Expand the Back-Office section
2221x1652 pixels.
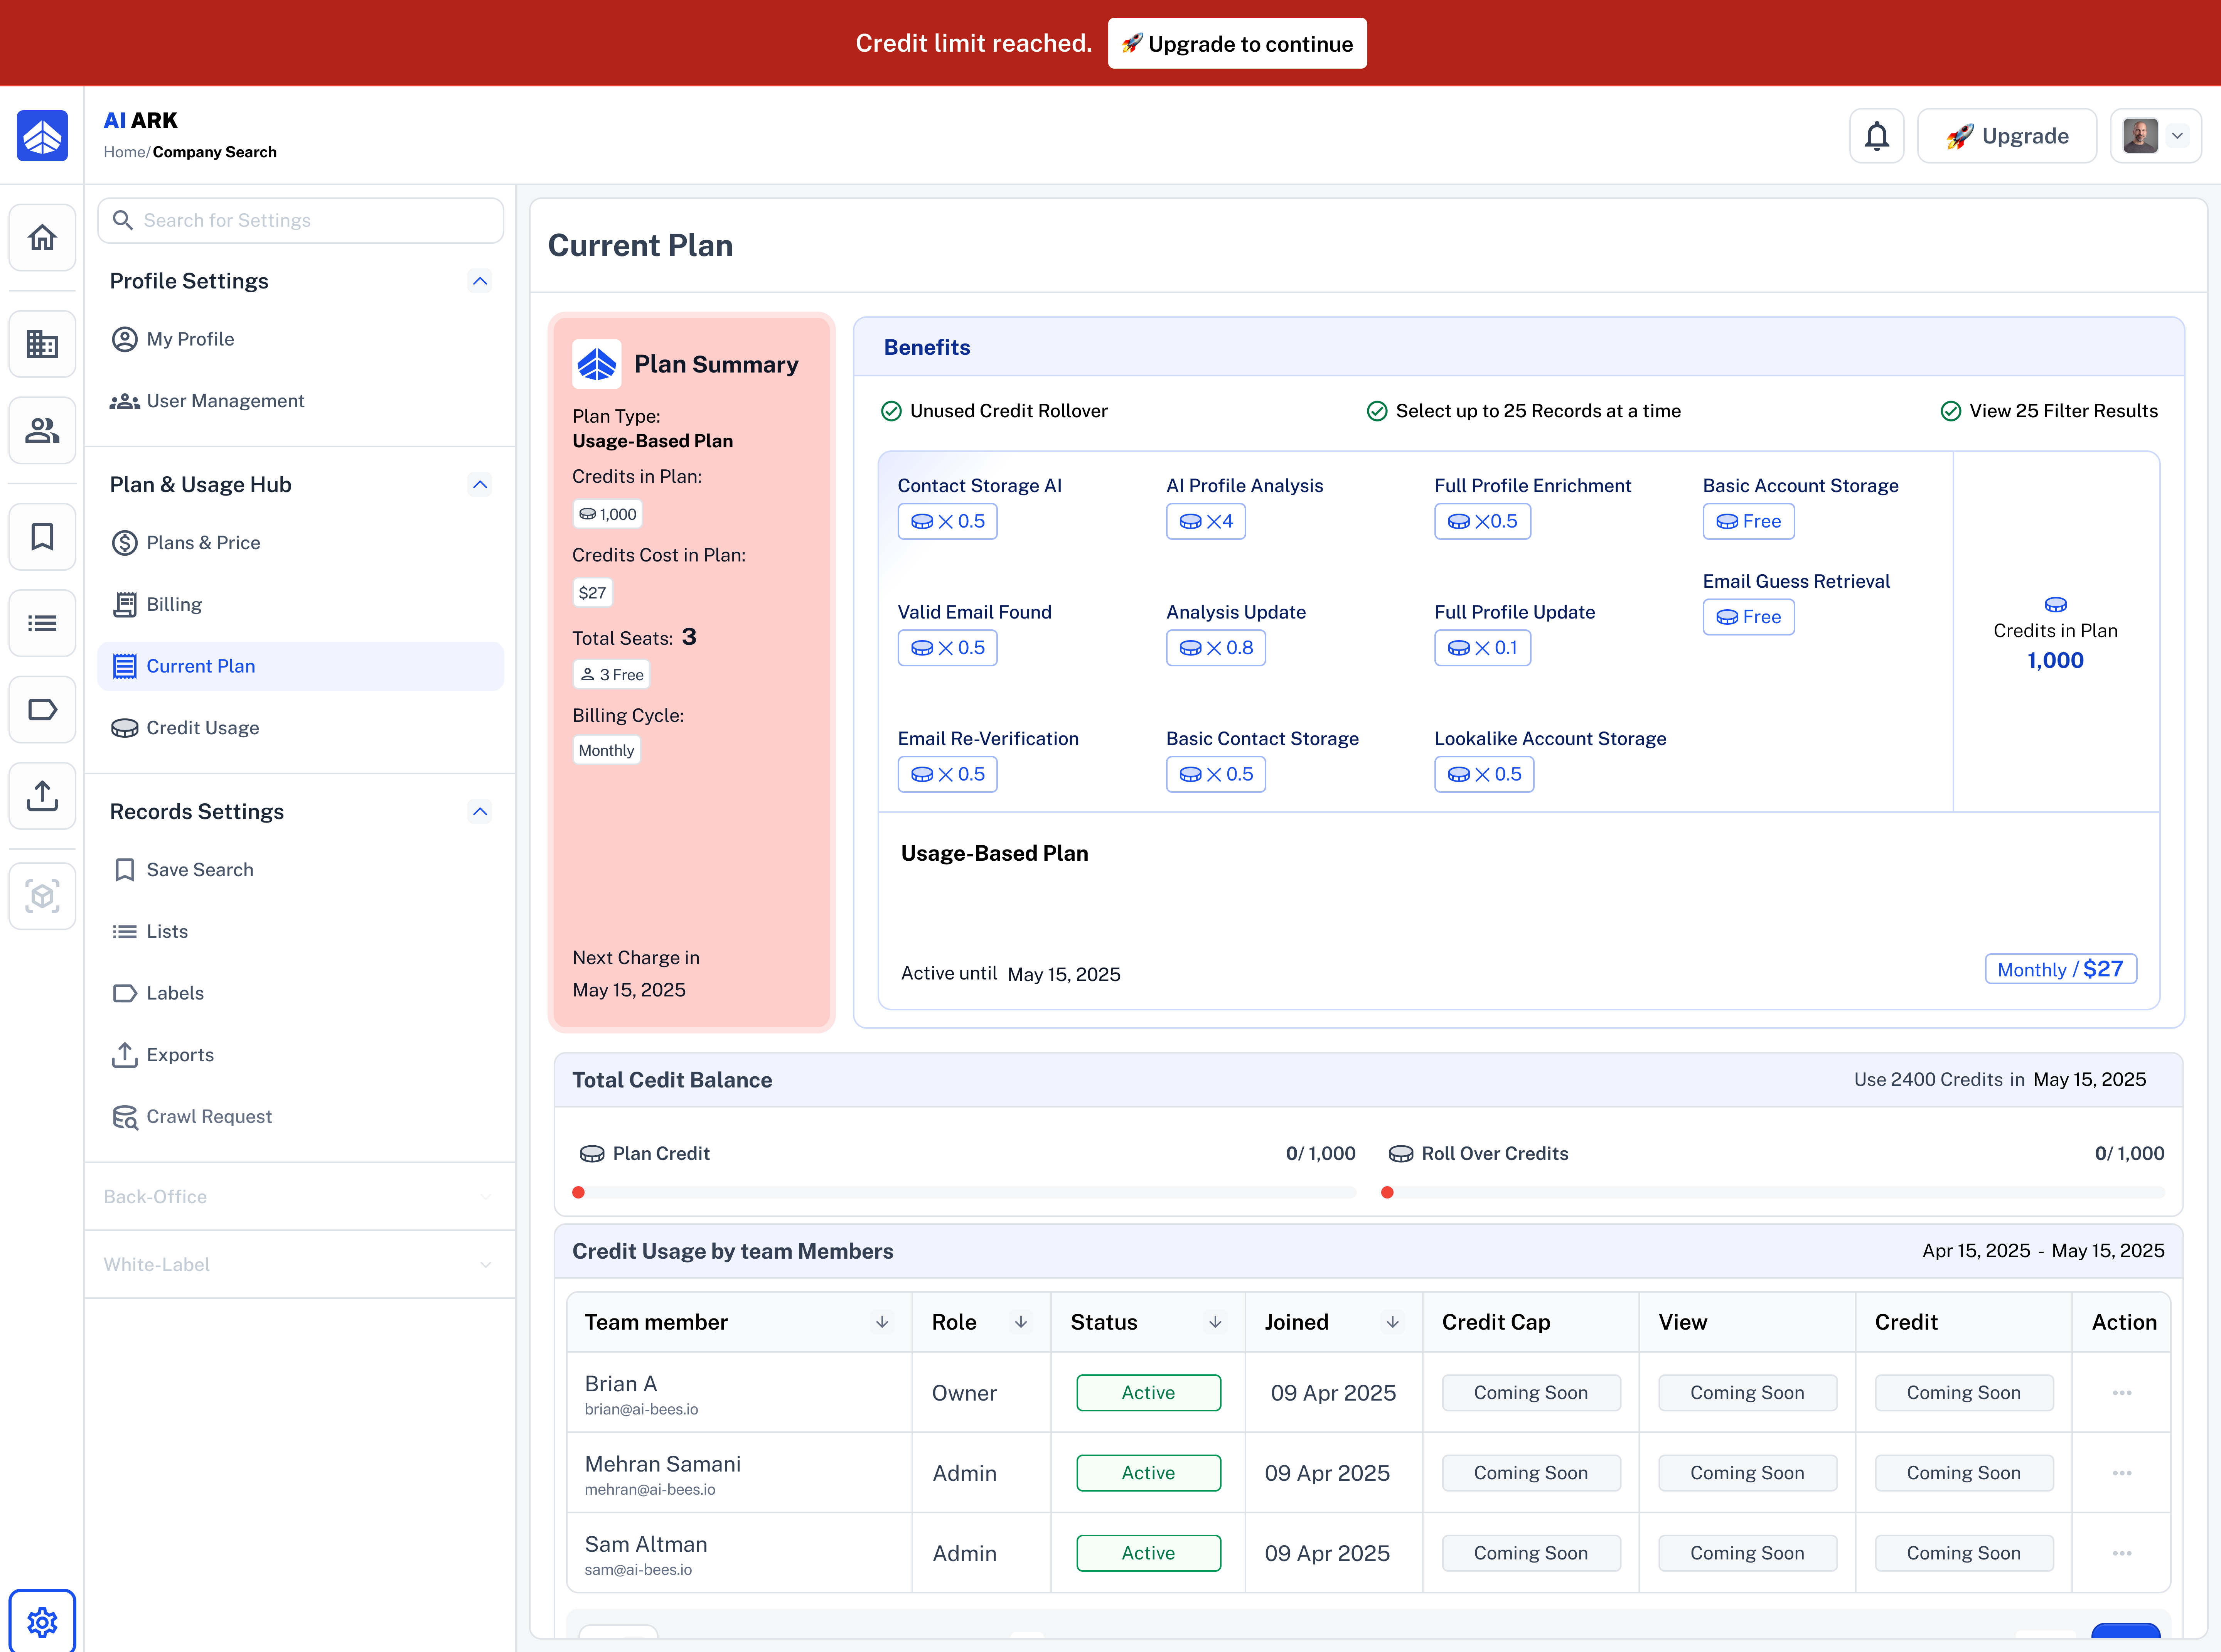pyautogui.click(x=300, y=1196)
